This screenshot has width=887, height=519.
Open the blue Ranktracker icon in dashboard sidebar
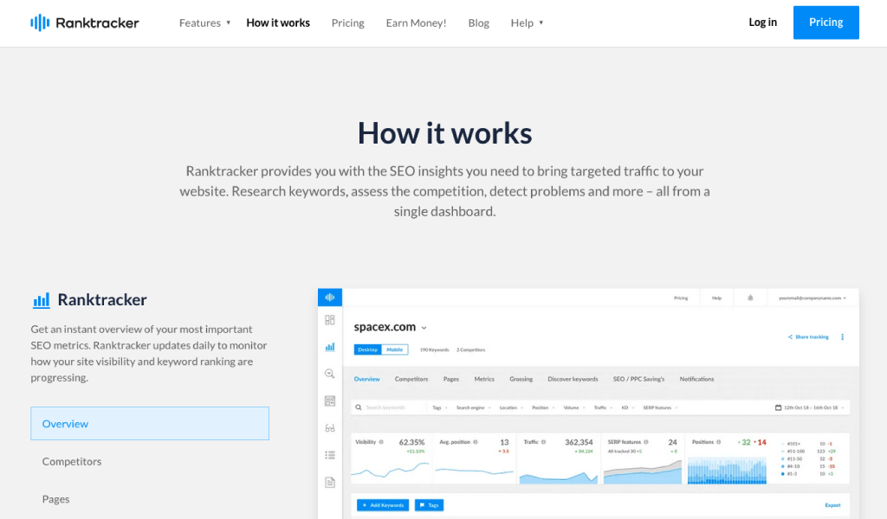pyautogui.click(x=330, y=297)
